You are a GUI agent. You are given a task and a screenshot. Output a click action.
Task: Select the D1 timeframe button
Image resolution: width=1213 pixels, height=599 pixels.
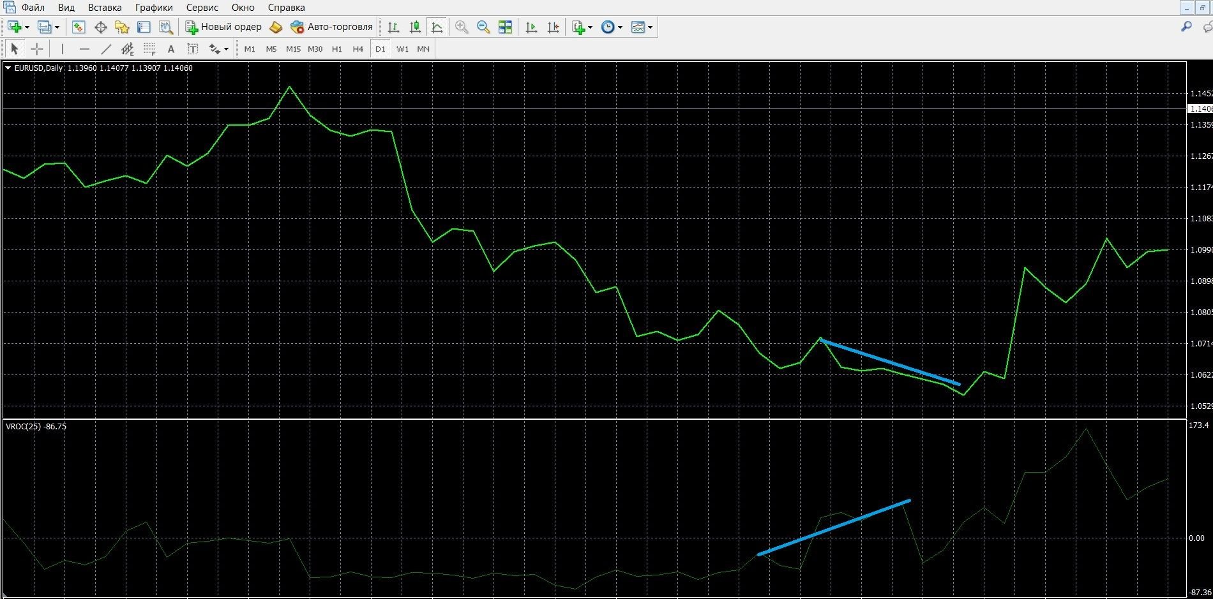click(380, 48)
